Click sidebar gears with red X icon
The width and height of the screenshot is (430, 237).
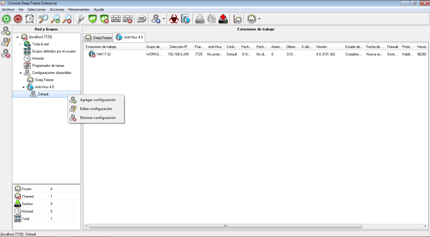(6, 53)
